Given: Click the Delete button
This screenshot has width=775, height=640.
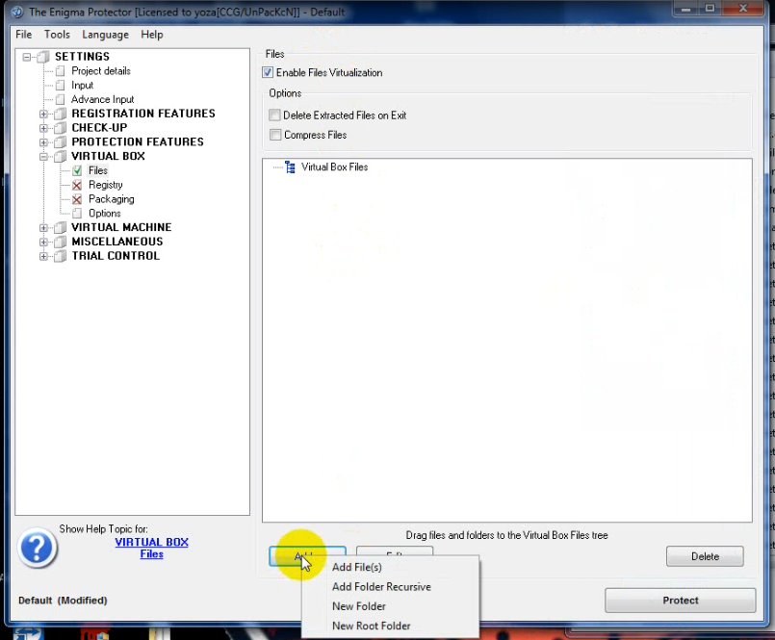Looking at the screenshot, I should (x=705, y=556).
